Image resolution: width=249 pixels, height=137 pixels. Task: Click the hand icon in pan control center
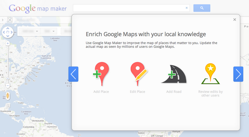pyautogui.click(x=8, y=32)
